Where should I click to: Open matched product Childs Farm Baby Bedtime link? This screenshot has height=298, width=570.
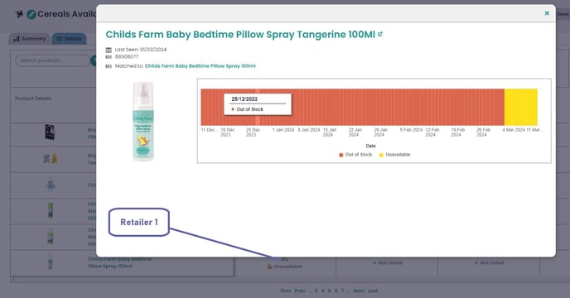200,66
